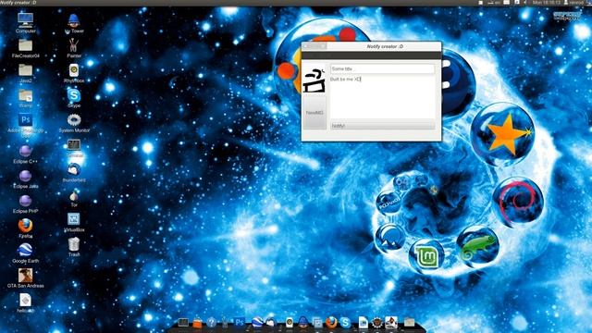Open Firefox desktop icon

[25, 228]
